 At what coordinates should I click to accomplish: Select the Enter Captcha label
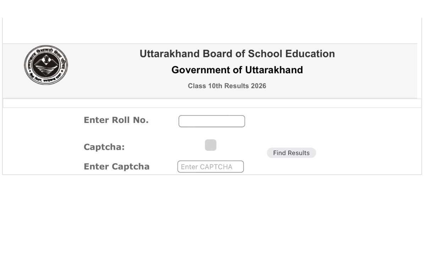(x=116, y=166)
